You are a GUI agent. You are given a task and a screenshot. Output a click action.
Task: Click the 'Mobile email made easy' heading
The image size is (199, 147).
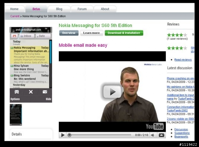(83, 45)
